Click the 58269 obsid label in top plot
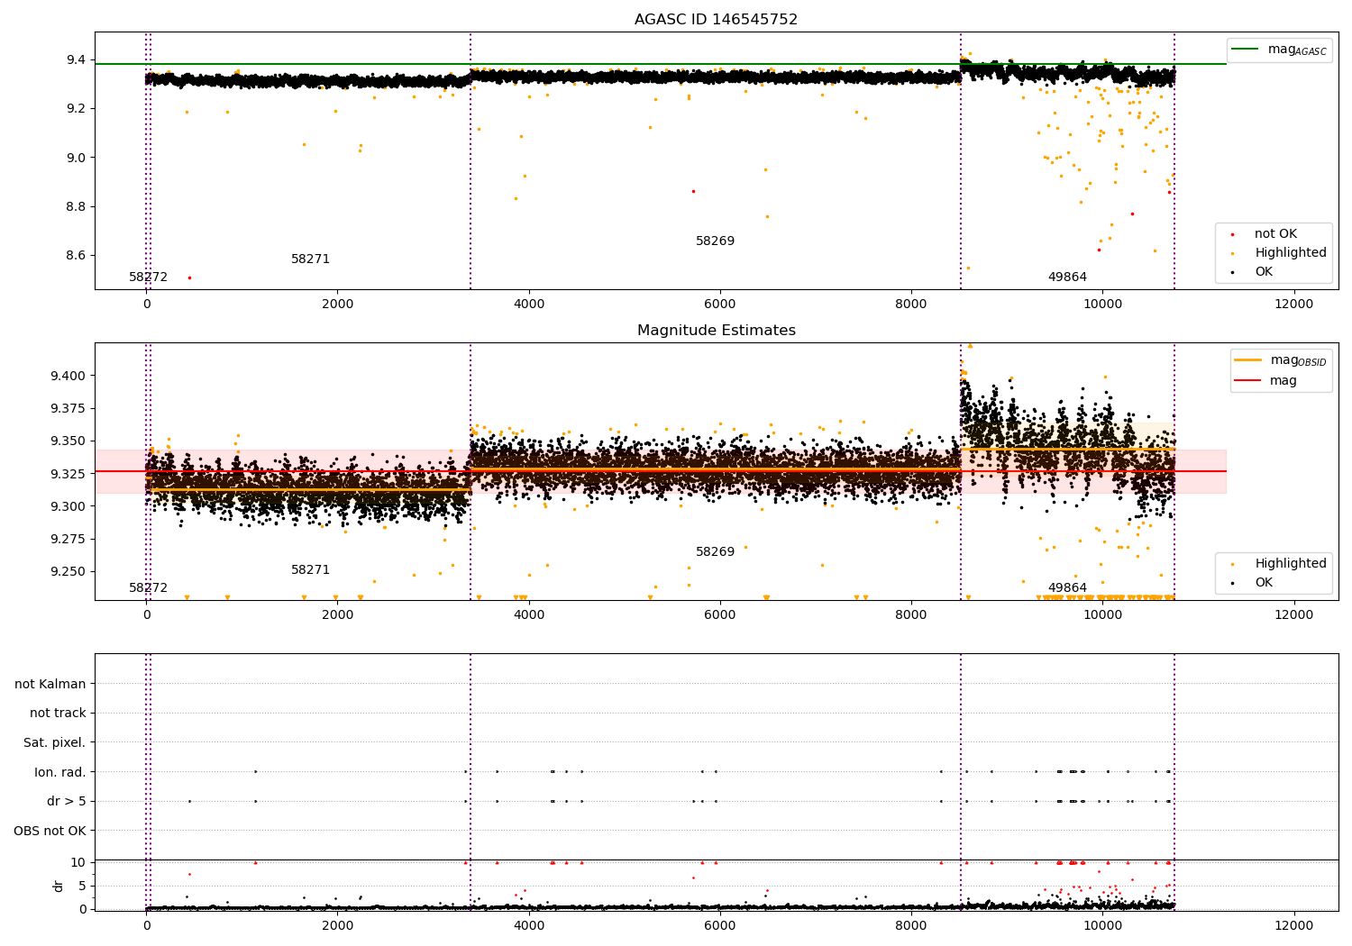1352x946 pixels. tap(715, 241)
